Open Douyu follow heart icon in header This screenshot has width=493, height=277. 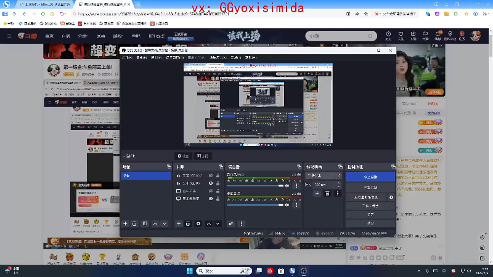click(401, 36)
